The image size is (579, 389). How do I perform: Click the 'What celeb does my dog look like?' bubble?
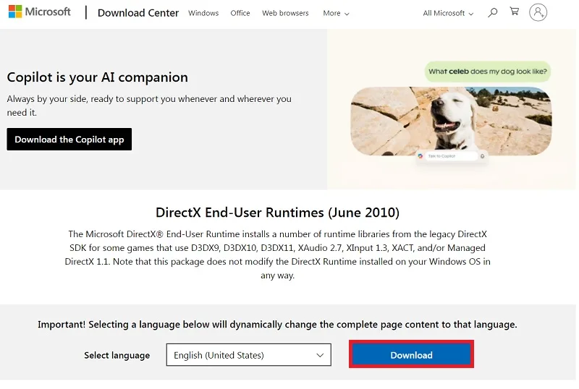coord(487,72)
